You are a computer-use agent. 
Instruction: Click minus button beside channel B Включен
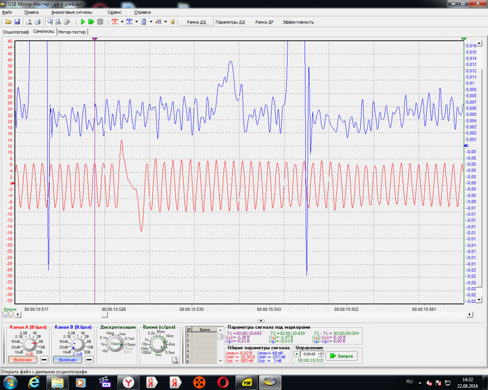click(x=89, y=360)
